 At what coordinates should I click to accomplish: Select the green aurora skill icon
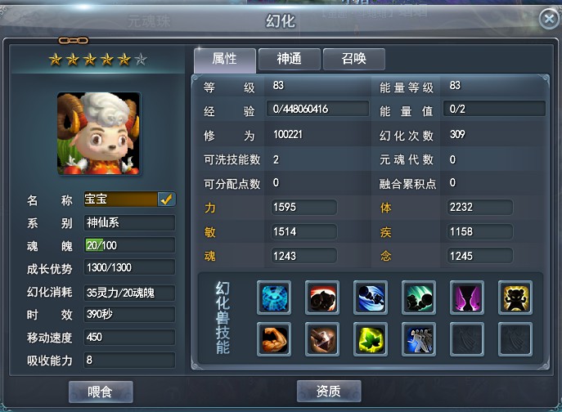[x=419, y=298]
